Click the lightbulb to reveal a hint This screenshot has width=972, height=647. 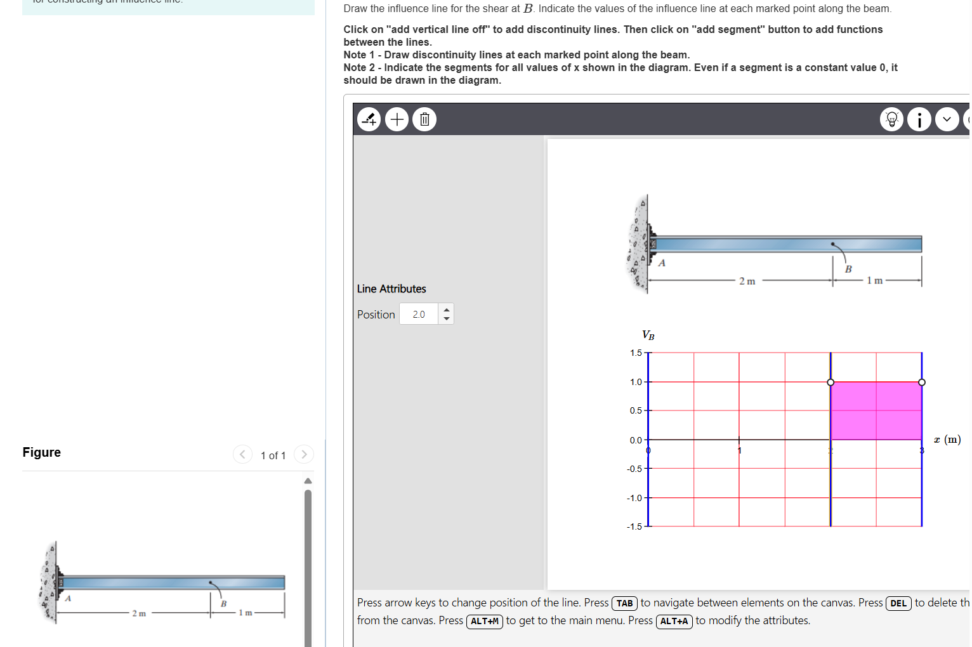pos(891,119)
